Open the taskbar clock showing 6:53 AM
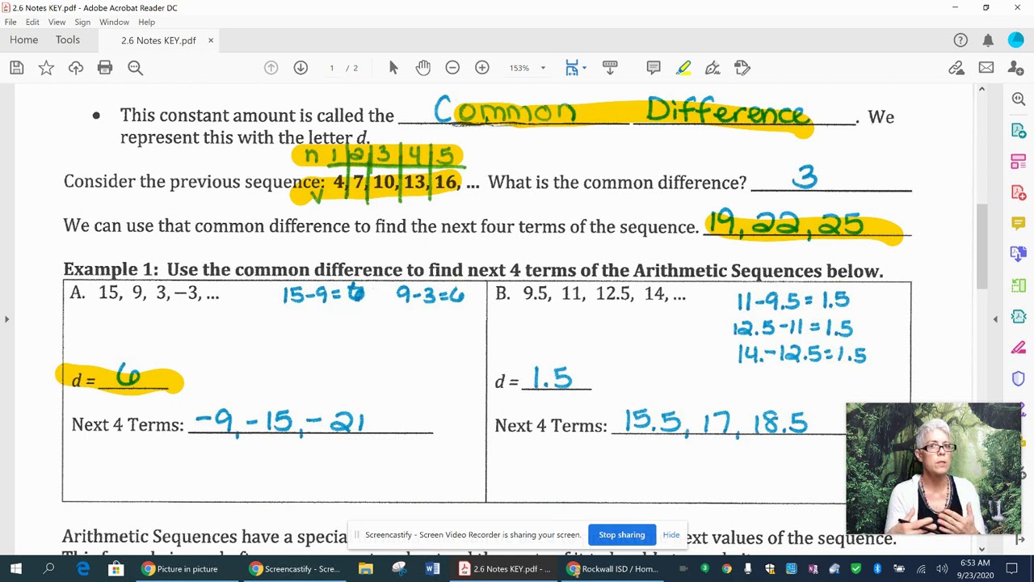This screenshot has height=582, width=1034. coord(977,569)
